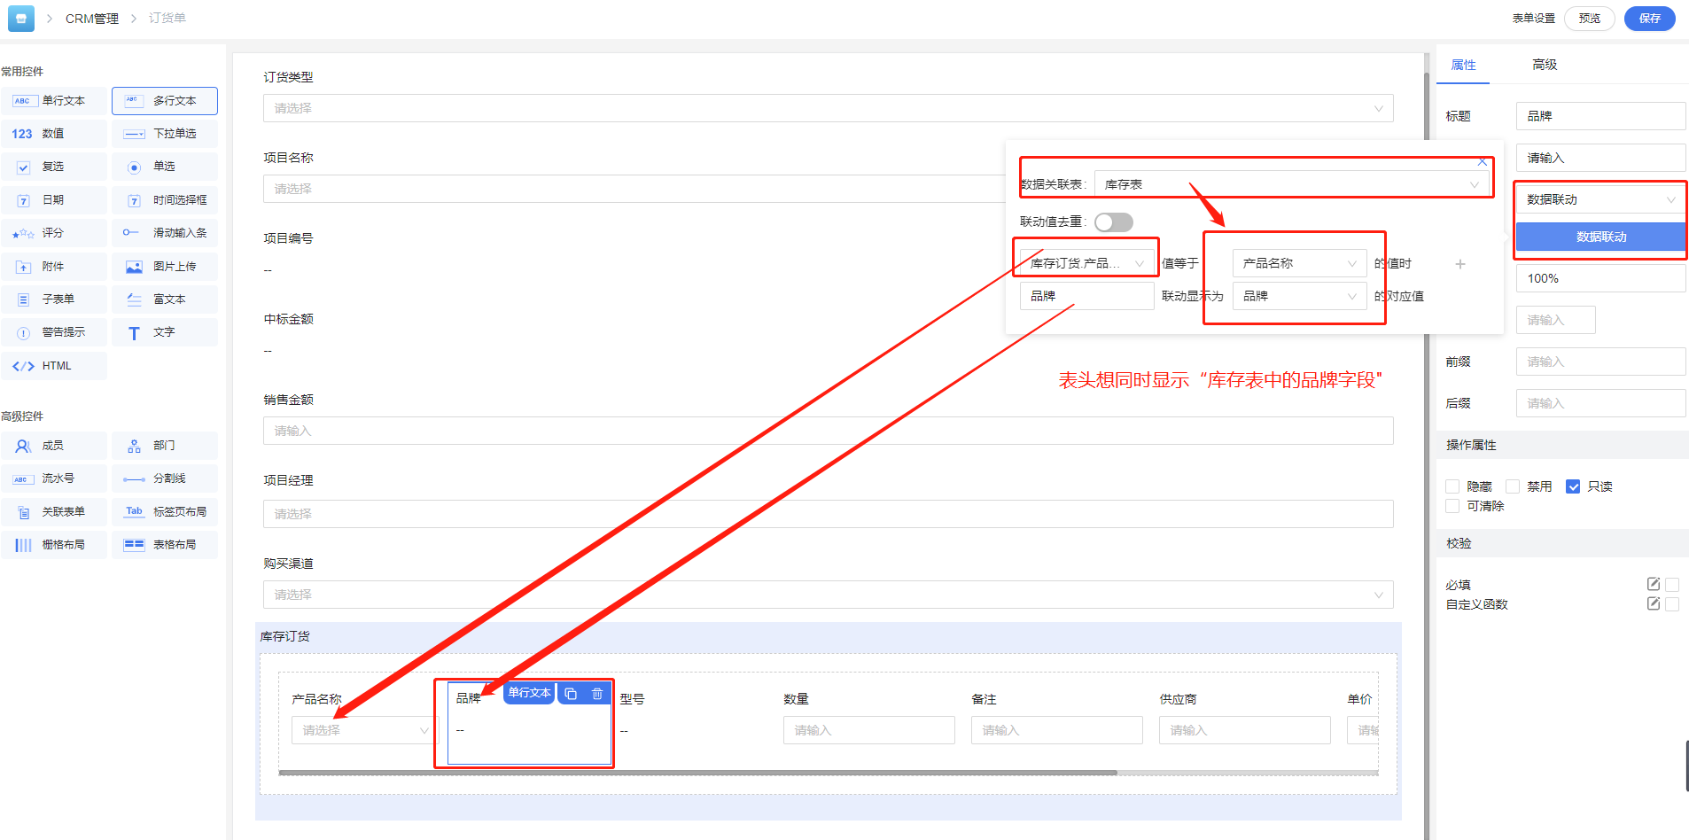Open the 购买渠道 dropdown
The image size is (1689, 840).
(828, 595)
